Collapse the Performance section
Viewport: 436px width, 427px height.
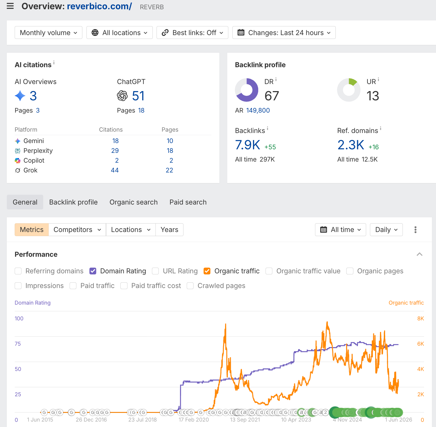[419, 254]
